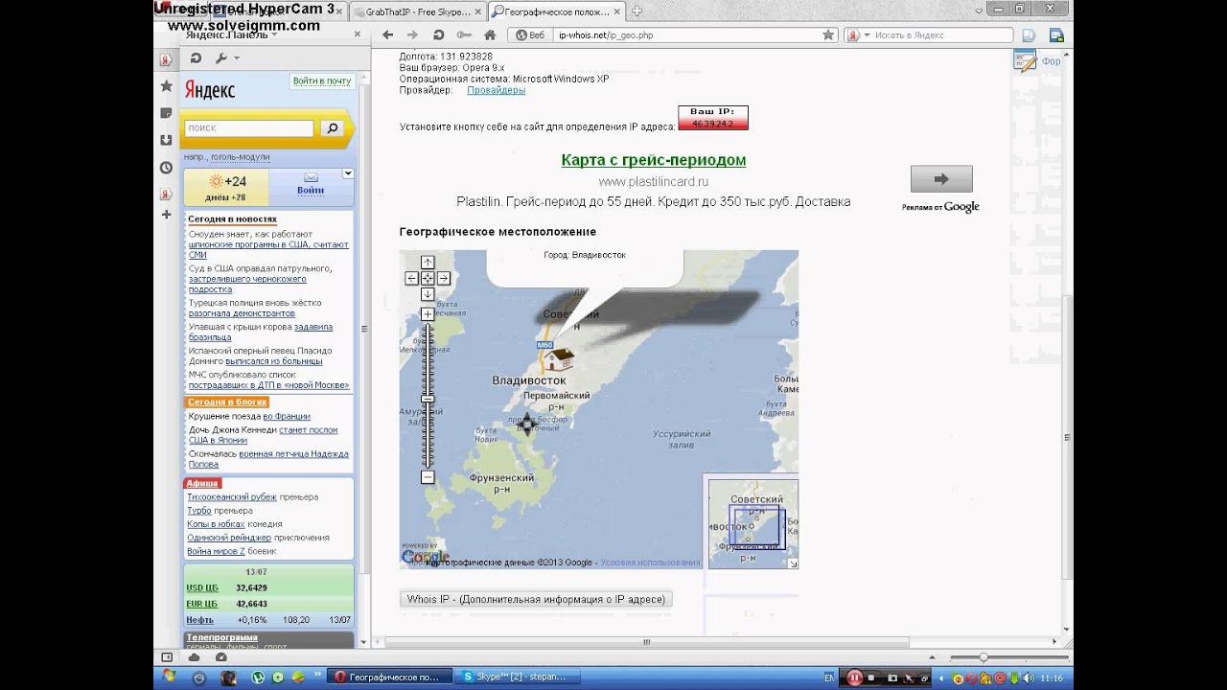
Task: Click the 'Войти' mail envelope widget
Action: pos(310,184)
